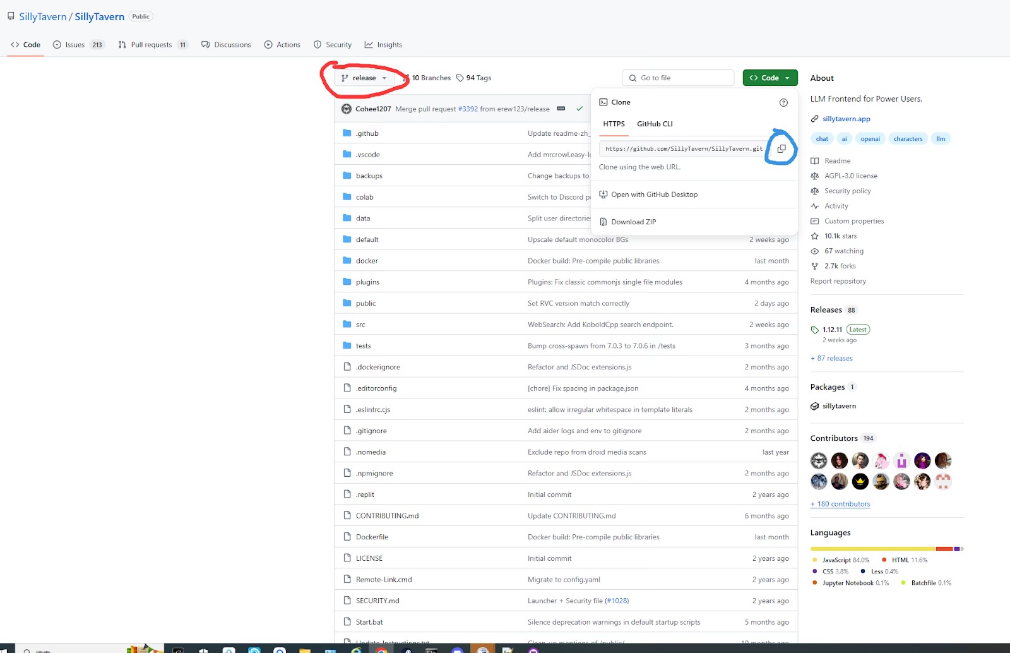Click the commit details ellipsis icon
The width and height of the screenshot is (1010, 653).
[561, 109]
